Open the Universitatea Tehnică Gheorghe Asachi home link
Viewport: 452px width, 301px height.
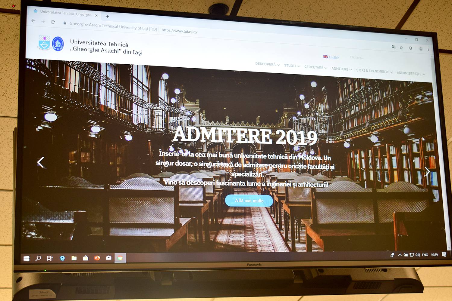(106, 47)
